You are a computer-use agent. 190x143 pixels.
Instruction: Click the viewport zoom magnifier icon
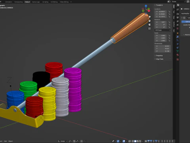[150, 17]
